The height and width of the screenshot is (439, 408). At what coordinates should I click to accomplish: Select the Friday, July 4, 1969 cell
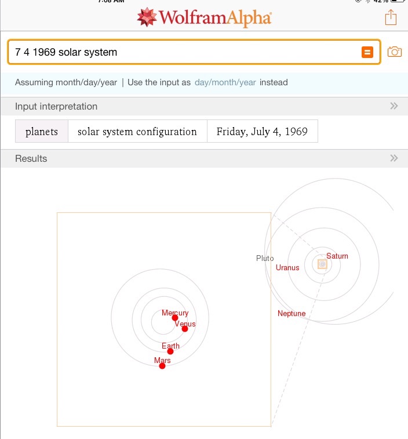click(x=262, y=131)
